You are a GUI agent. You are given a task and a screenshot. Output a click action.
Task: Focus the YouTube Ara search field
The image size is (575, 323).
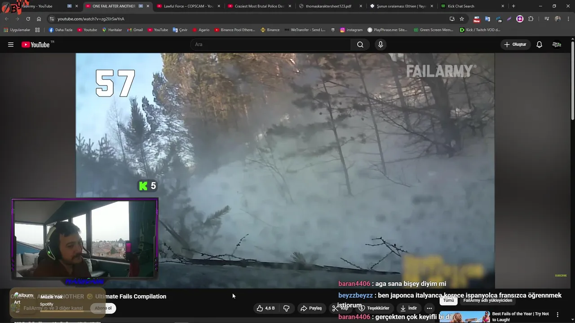tap(271, 44)
